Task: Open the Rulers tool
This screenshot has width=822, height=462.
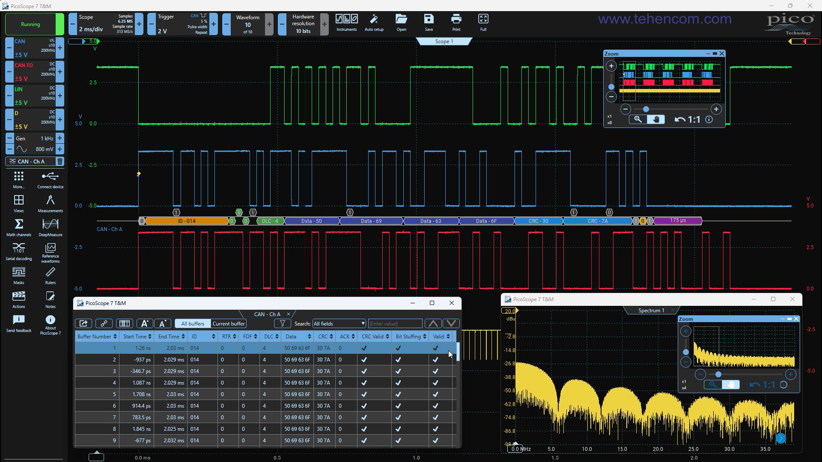Action: coord(50,275)
